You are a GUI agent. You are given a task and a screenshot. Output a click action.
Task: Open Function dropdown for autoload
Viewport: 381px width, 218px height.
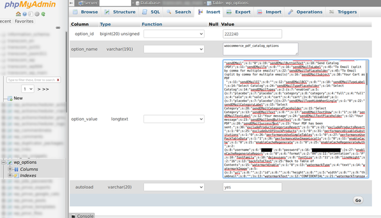click(174, 187)
